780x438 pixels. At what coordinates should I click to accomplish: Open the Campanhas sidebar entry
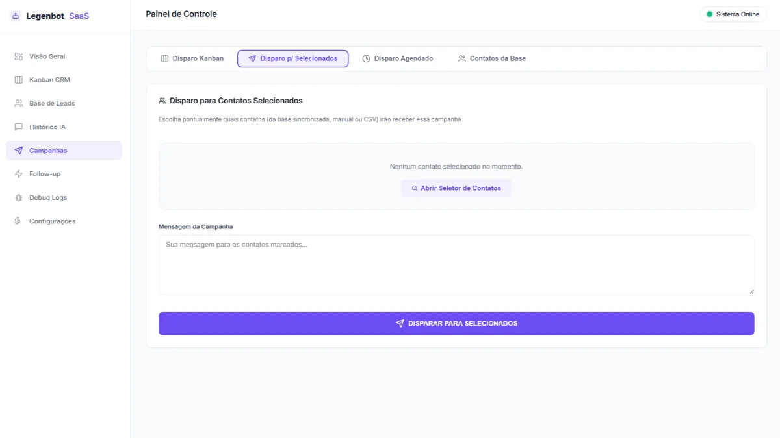(49, 151)
